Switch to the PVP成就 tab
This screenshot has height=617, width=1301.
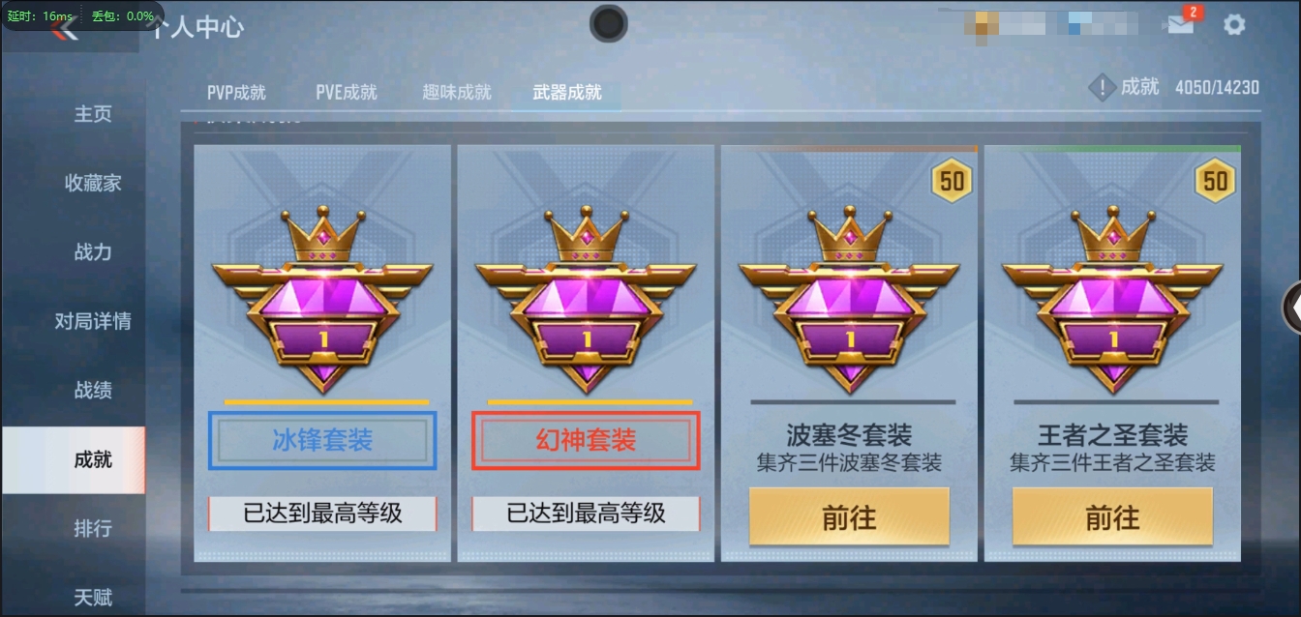[x=236, y=93]
